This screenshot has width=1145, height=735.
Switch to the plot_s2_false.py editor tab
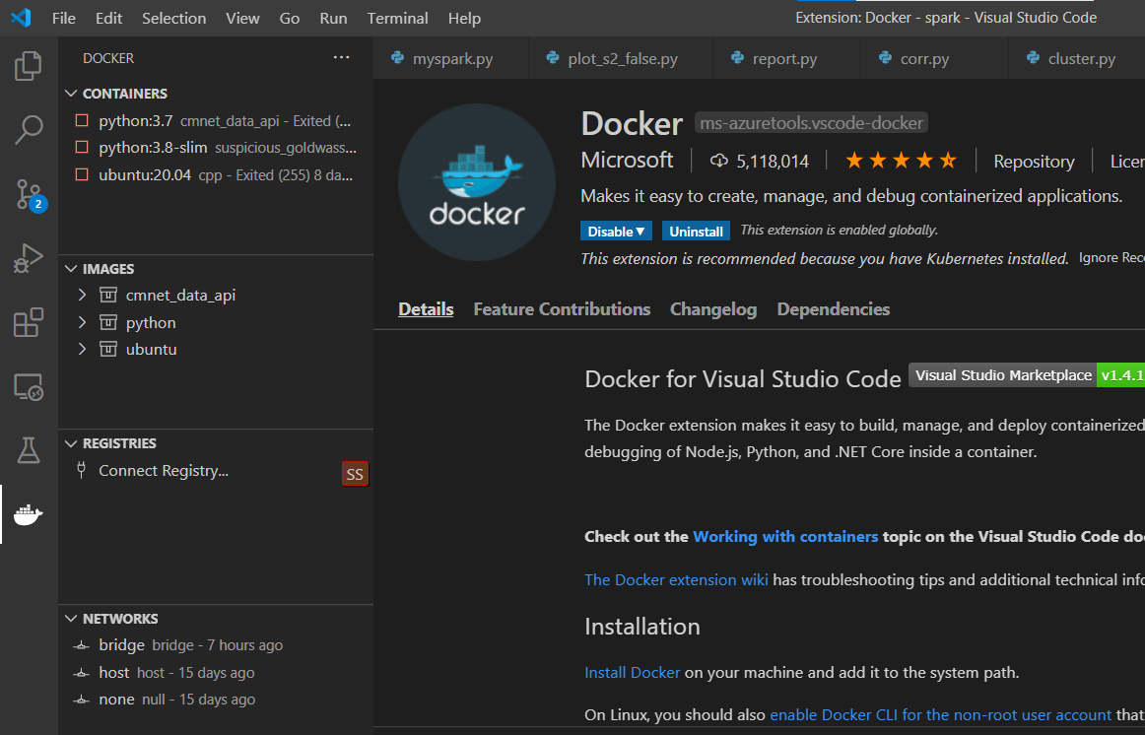(x=620, y=58)
